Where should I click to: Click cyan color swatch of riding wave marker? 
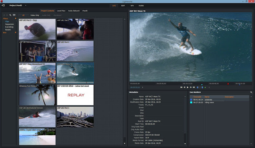tap(191, 103)
